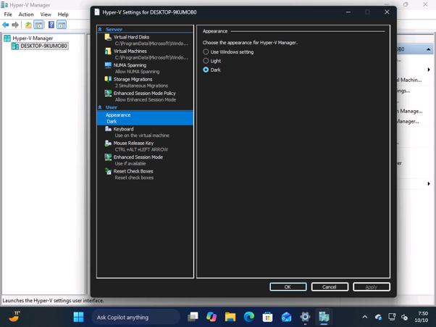Screen dimensions: 436x327
Task: Click the OneDrive cloud tray icon
Action: pos(378,317)
